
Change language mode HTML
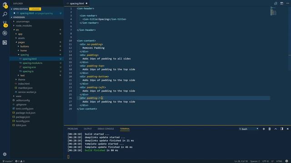pos(279,161)
